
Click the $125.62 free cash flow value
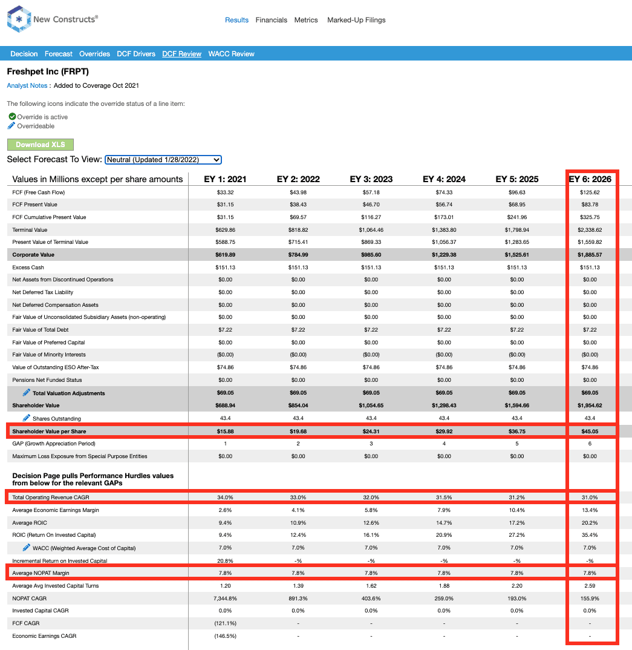(590, 192)
